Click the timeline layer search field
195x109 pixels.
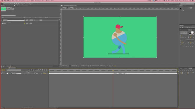pos(14,70)
